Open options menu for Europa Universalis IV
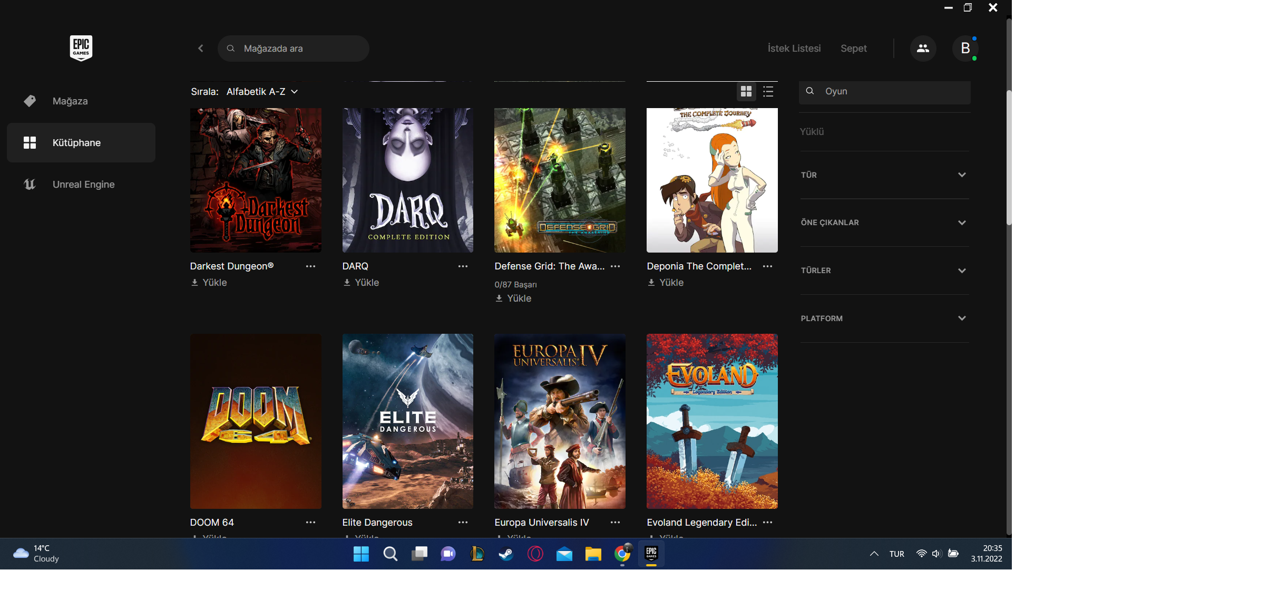Viewport: 1288px width, 599px height. click(x=615, y=523)
